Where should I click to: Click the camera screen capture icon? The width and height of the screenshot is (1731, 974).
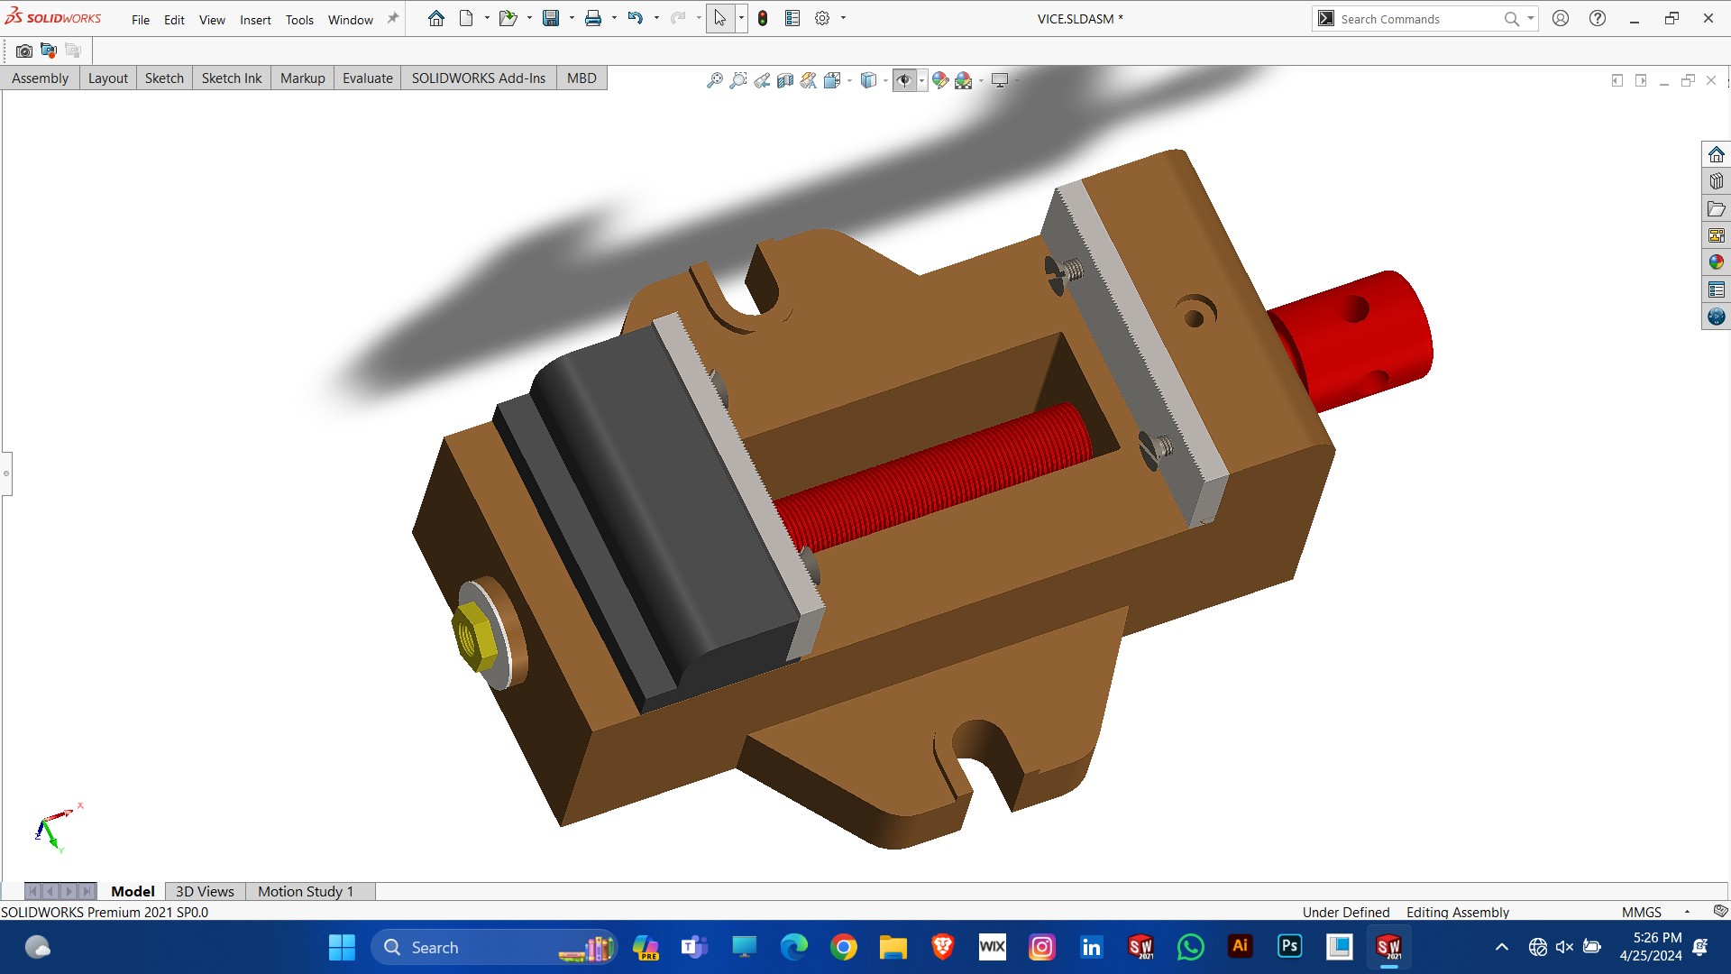point(24,51)
